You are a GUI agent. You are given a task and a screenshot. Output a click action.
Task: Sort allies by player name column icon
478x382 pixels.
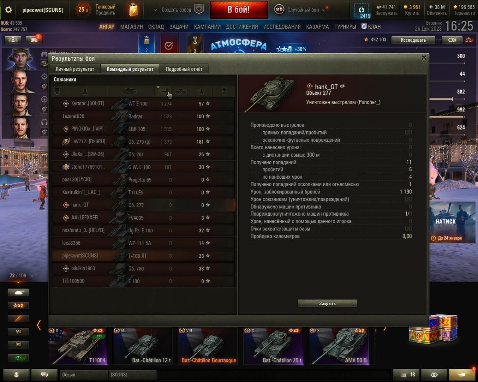point(84,92)
